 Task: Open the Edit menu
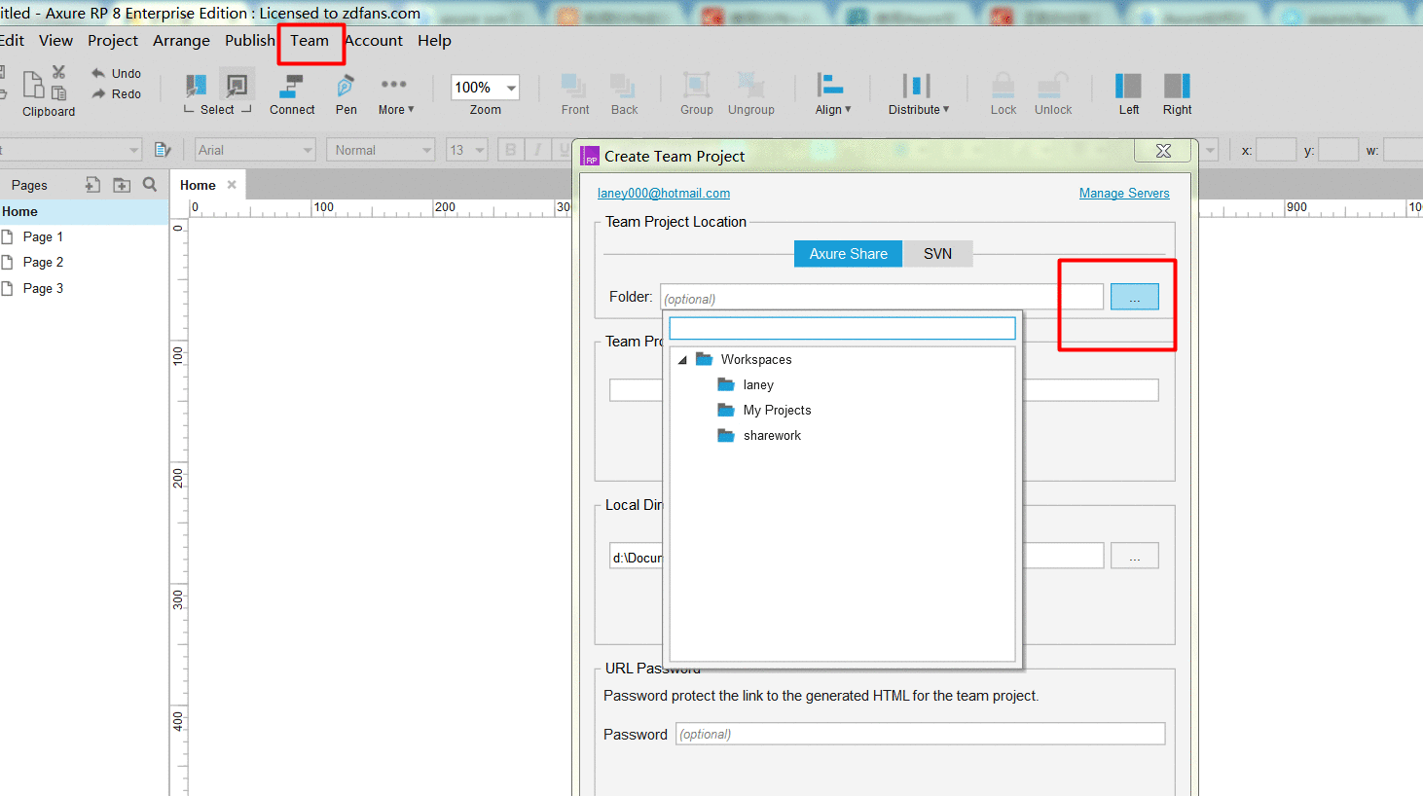13,41
